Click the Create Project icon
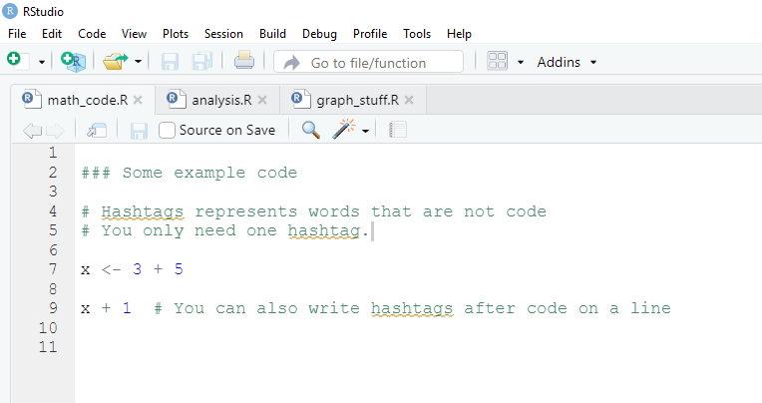Image resolution: width=762 pixels, height=403 pixels. click(x=73, y=62)
